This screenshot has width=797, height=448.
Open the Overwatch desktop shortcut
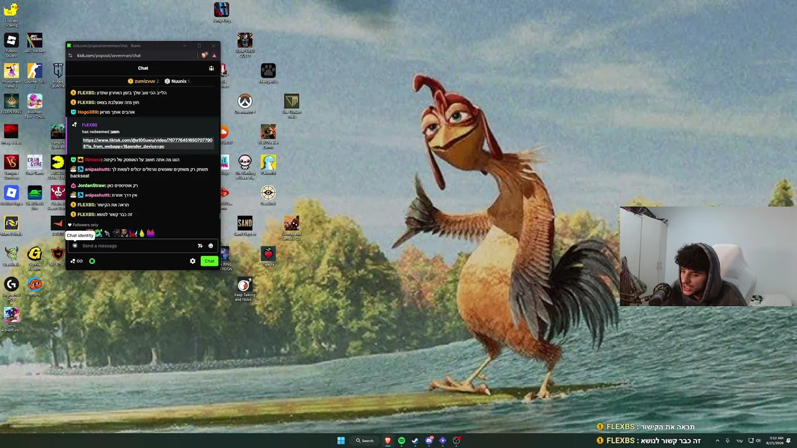[245, 105]
